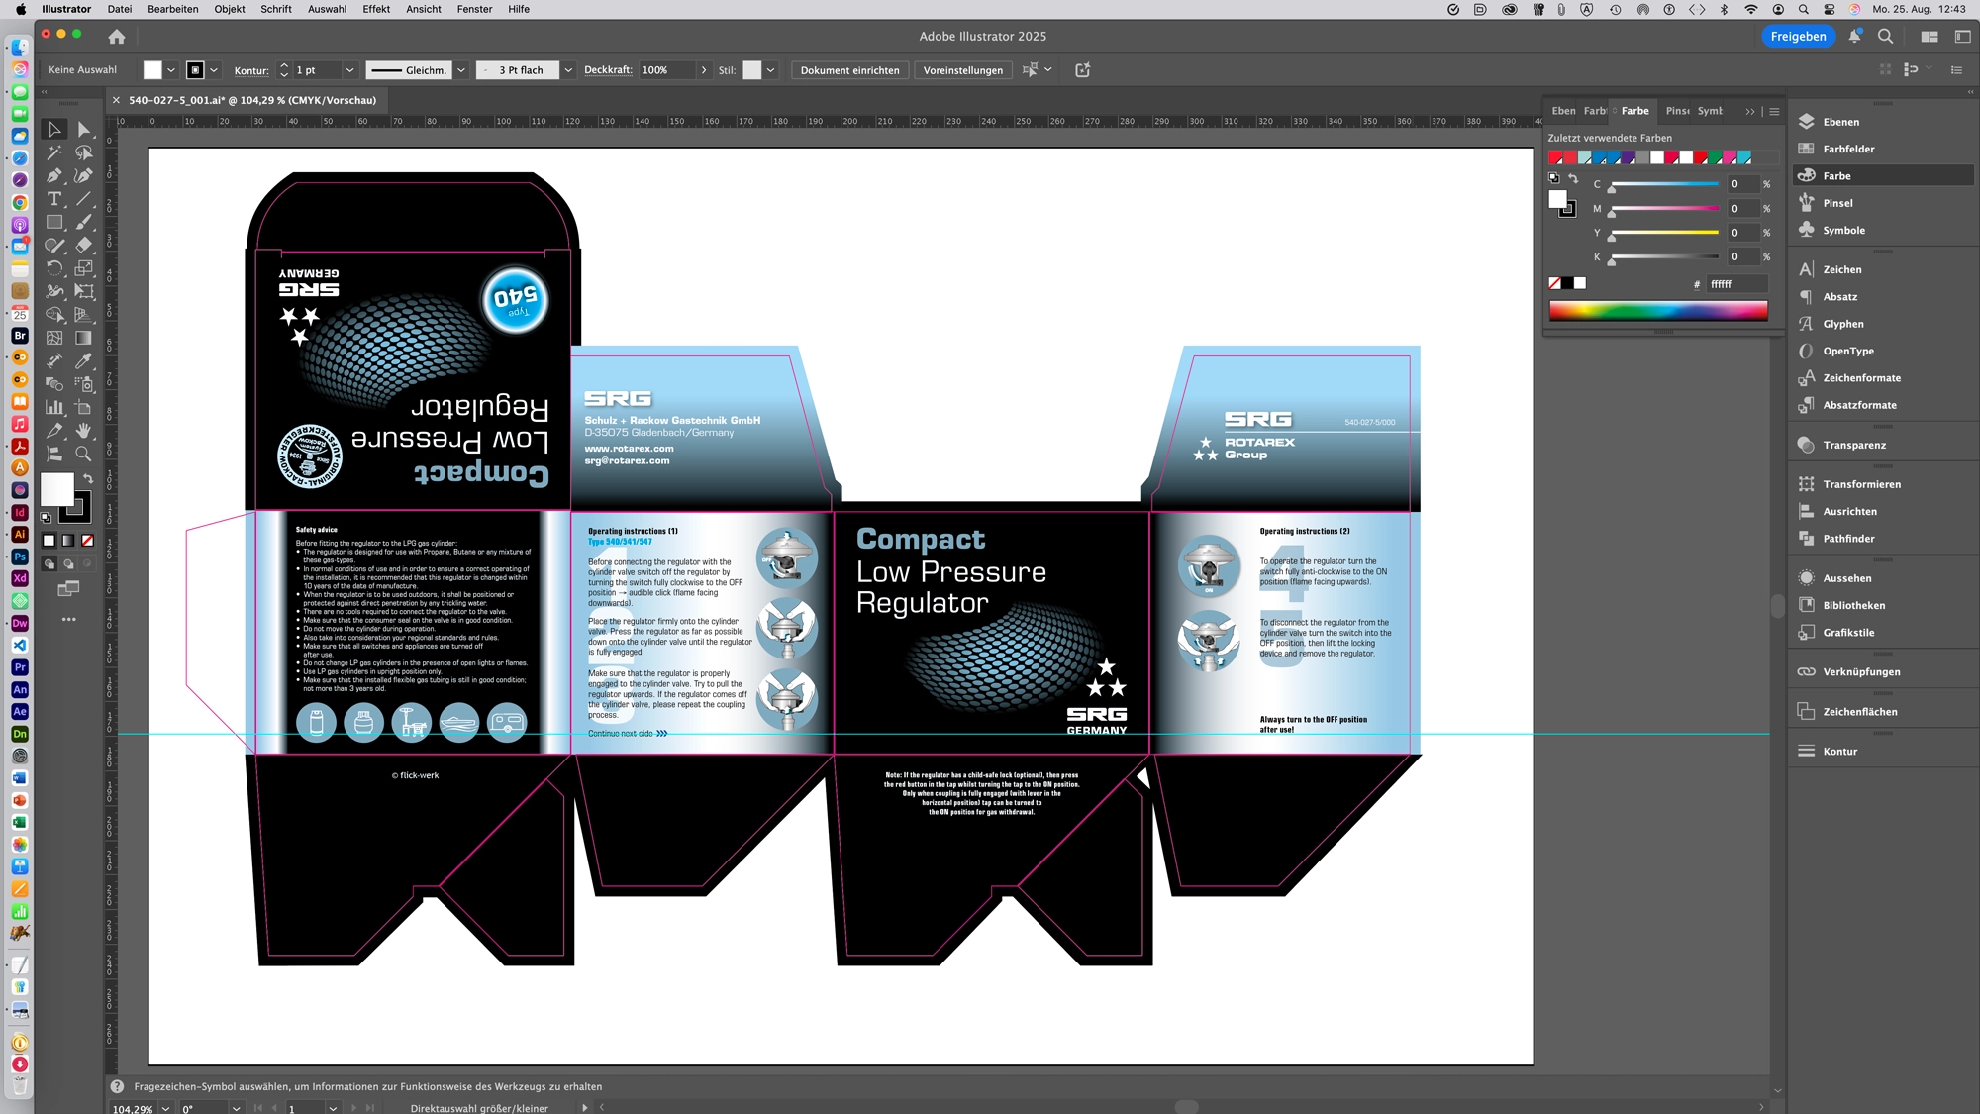Open the Effekt menu
Screen dimensions: 1980x1114
(x=376, y=9)
